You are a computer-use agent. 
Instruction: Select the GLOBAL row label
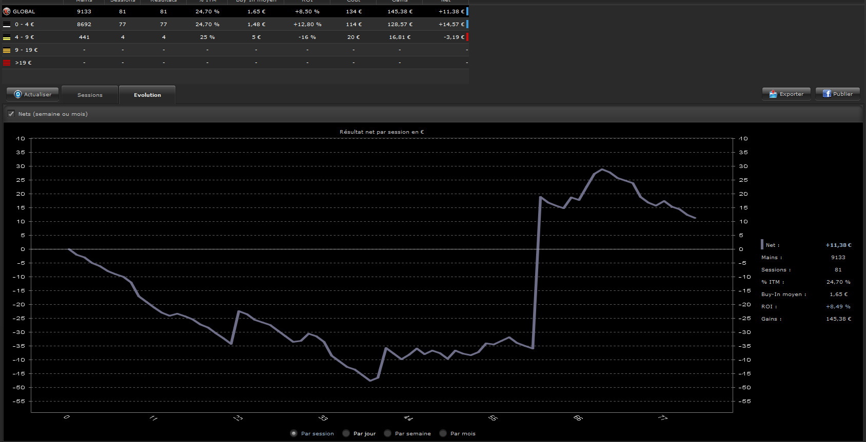click(x=24, y=11)
